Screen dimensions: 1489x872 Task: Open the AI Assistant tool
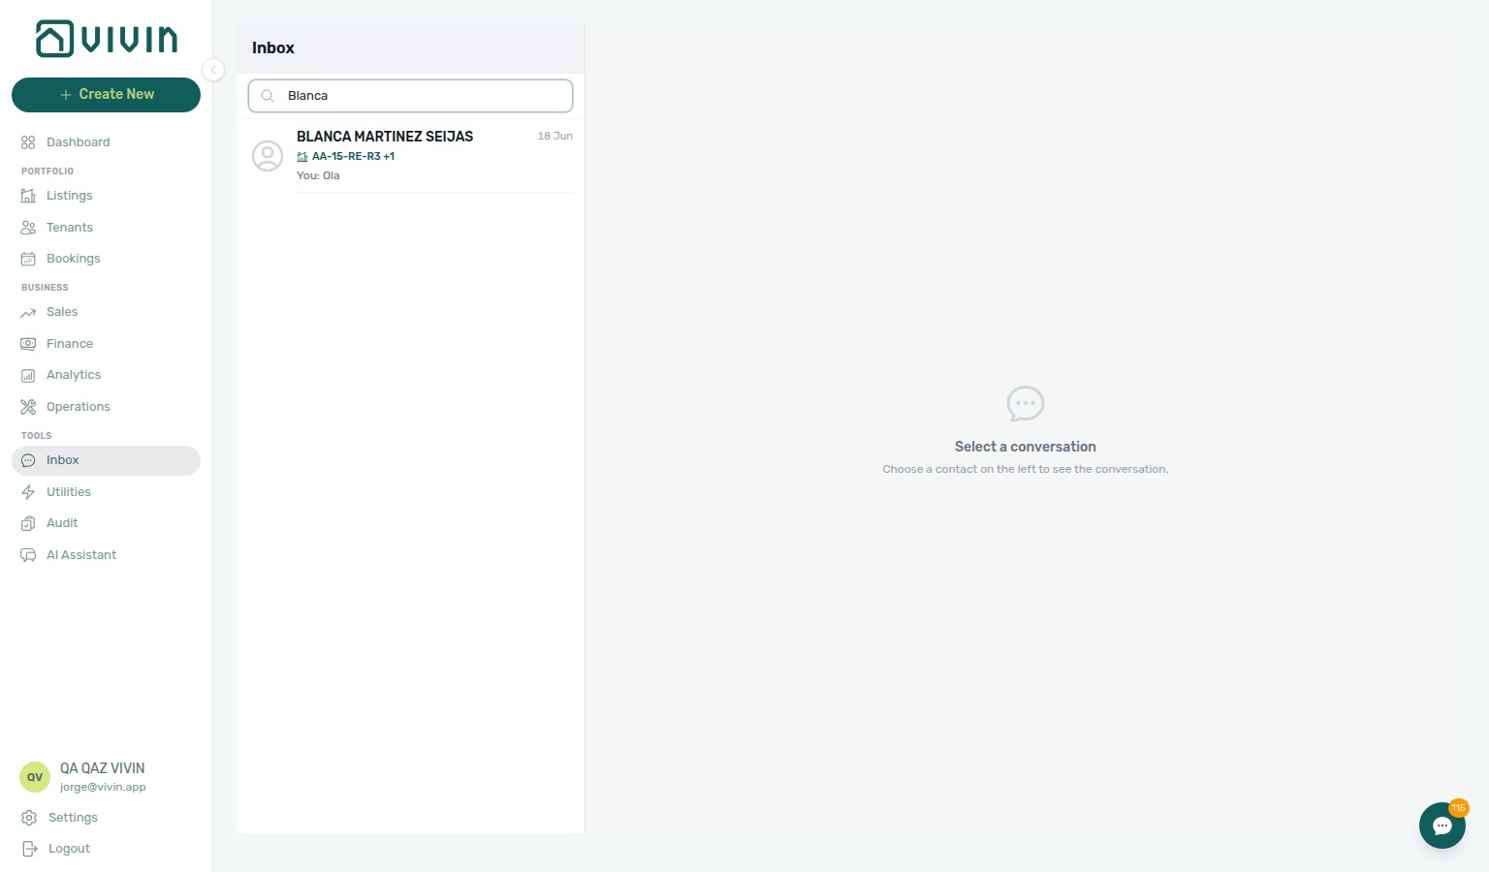106,555
